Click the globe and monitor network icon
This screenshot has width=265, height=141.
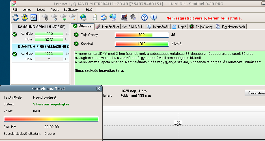113,18
